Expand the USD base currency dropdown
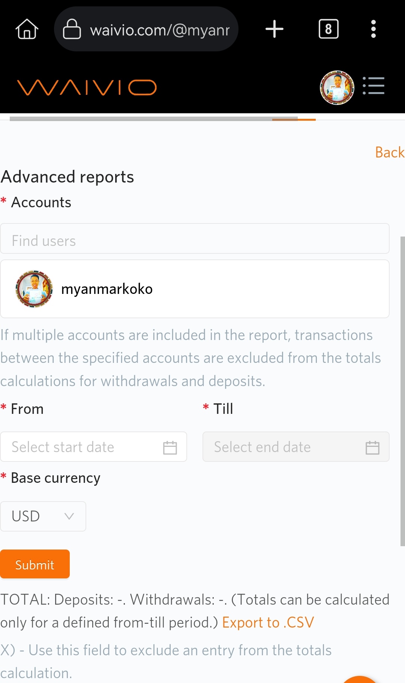This screenshot has width=405, height=683. 43,516
